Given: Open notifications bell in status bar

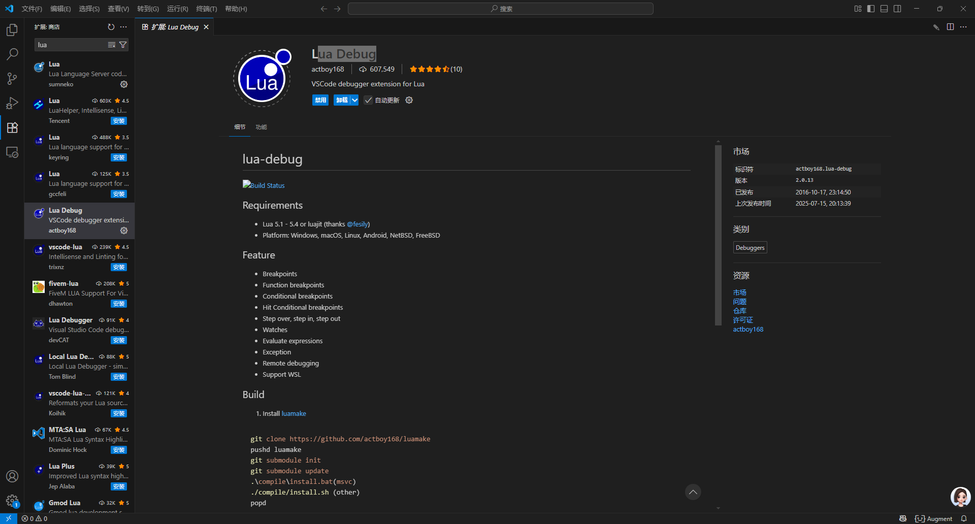Looking at the screenshot, I should click(964, 518).
